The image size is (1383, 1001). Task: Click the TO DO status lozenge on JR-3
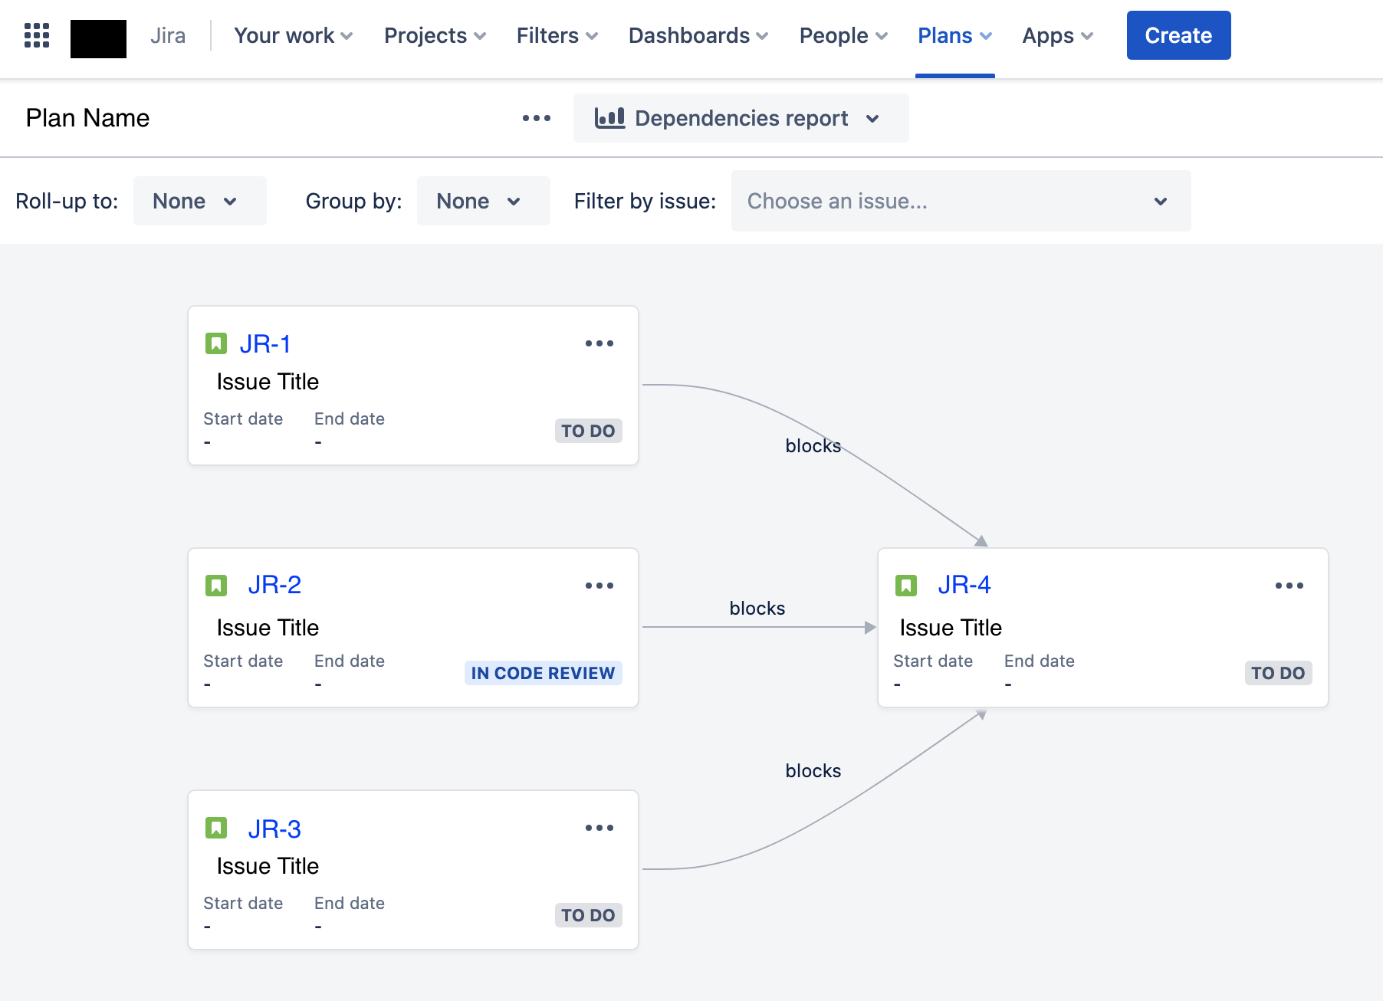587,914
